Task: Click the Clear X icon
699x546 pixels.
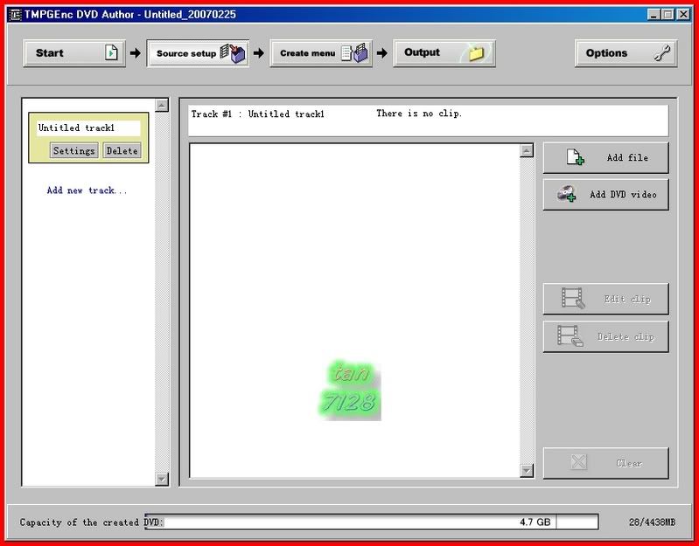Action: [x=578, y=462]
